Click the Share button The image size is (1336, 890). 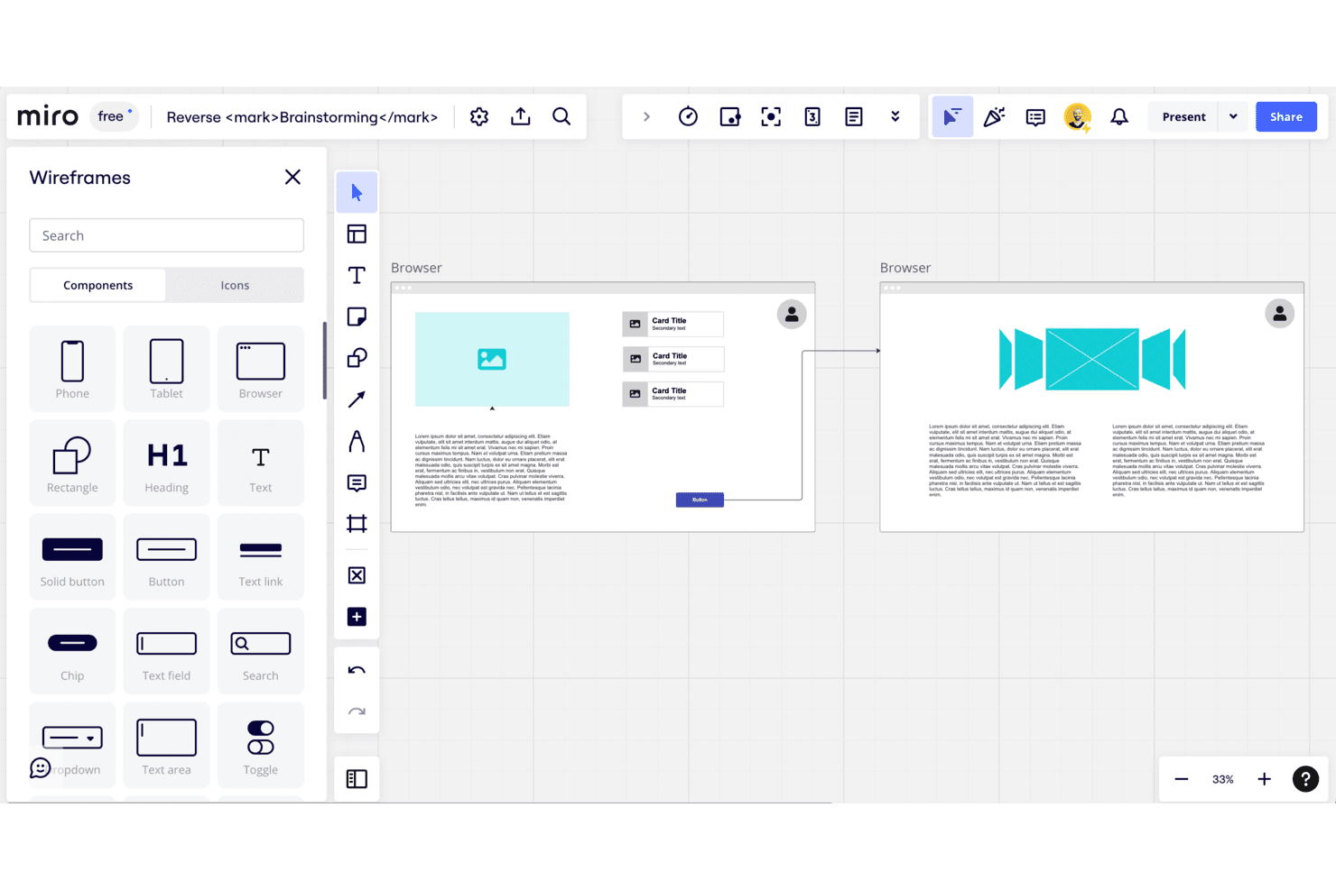tap(1286, 116)
